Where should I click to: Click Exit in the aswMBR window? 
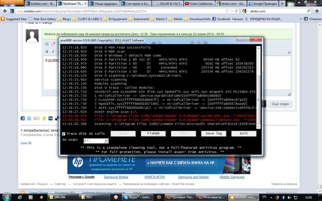pos(244,133)
